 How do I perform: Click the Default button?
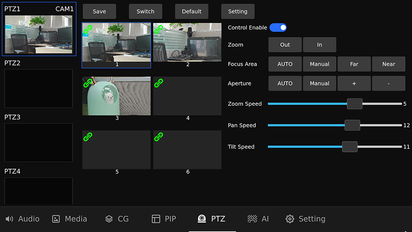point(192,11)
